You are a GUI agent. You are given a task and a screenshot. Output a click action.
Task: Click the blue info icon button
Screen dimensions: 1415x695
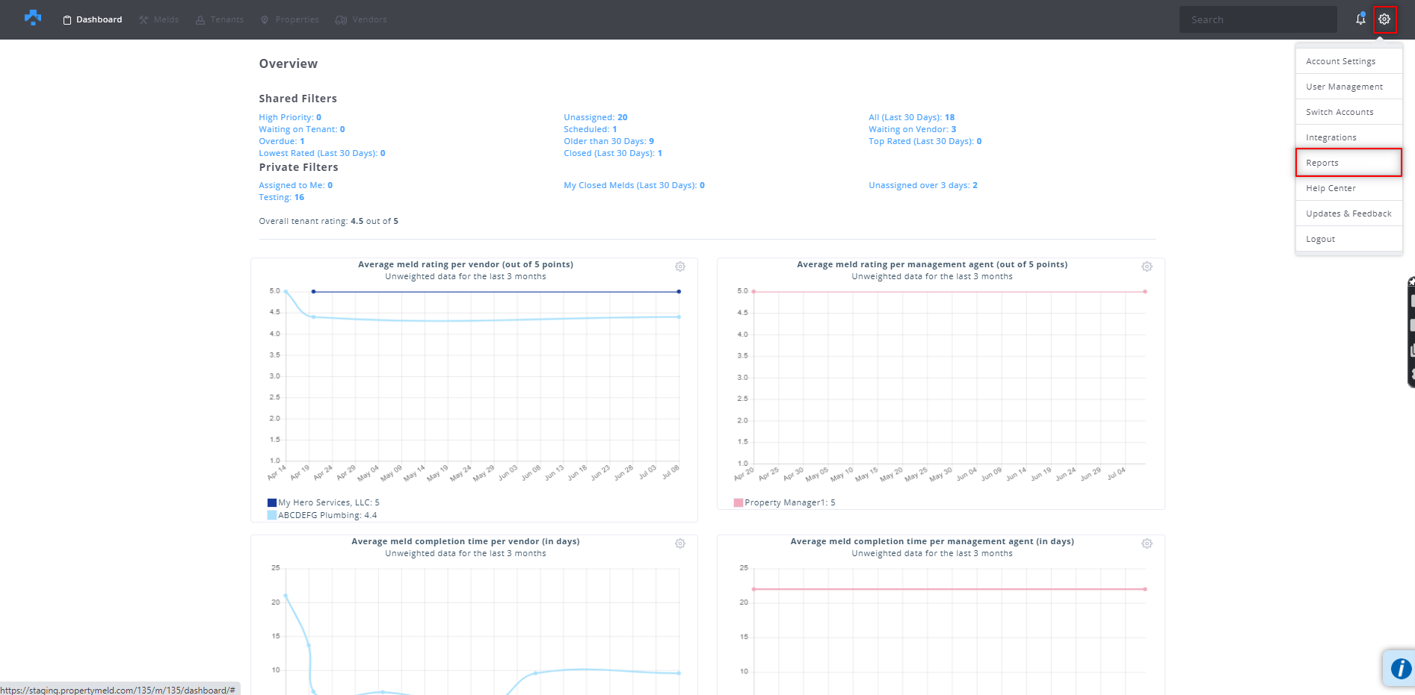[1400, 668]
